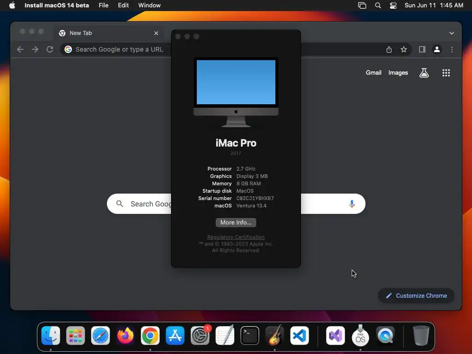Select the serial number C02CJ1Y8HX87

(255, 198)
